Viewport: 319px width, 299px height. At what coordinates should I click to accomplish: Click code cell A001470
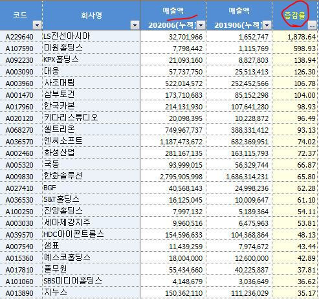(19, 95)
